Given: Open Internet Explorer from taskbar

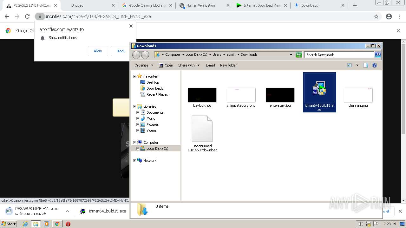Looking at the screenshot, I should (25, 224).
